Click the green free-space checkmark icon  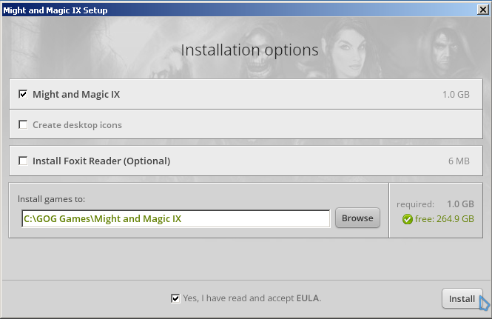tap(407, 219)
